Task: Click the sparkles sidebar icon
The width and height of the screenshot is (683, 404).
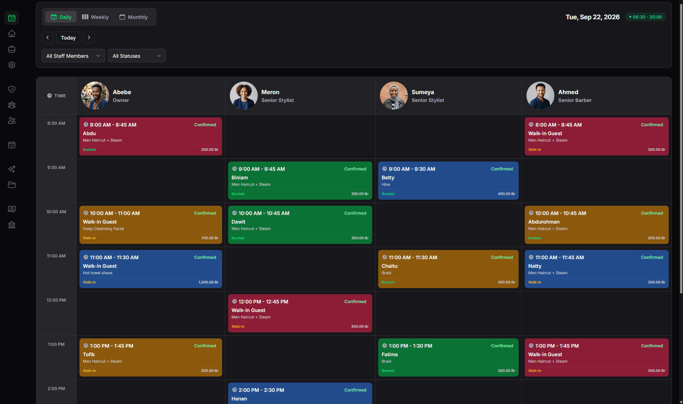Action: click(12, 169)
